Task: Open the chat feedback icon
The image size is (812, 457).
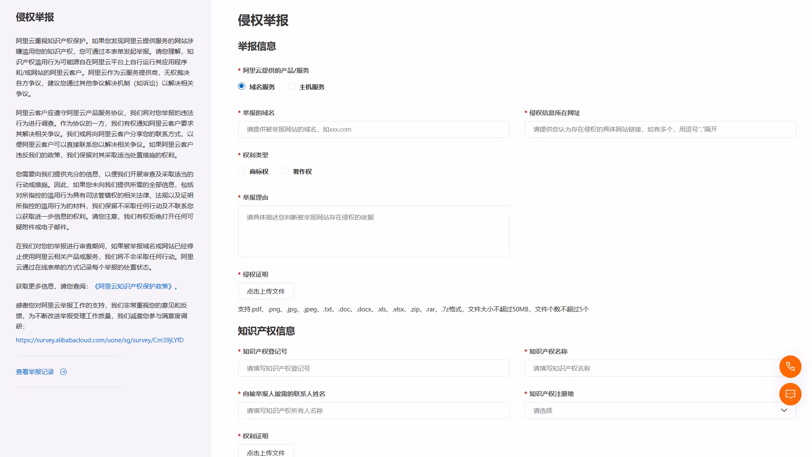Action: coord(790,394)
